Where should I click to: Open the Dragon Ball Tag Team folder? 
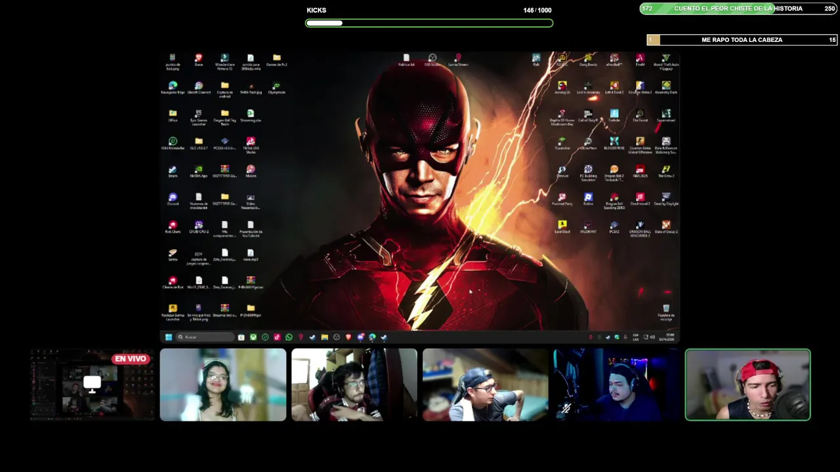224,117
